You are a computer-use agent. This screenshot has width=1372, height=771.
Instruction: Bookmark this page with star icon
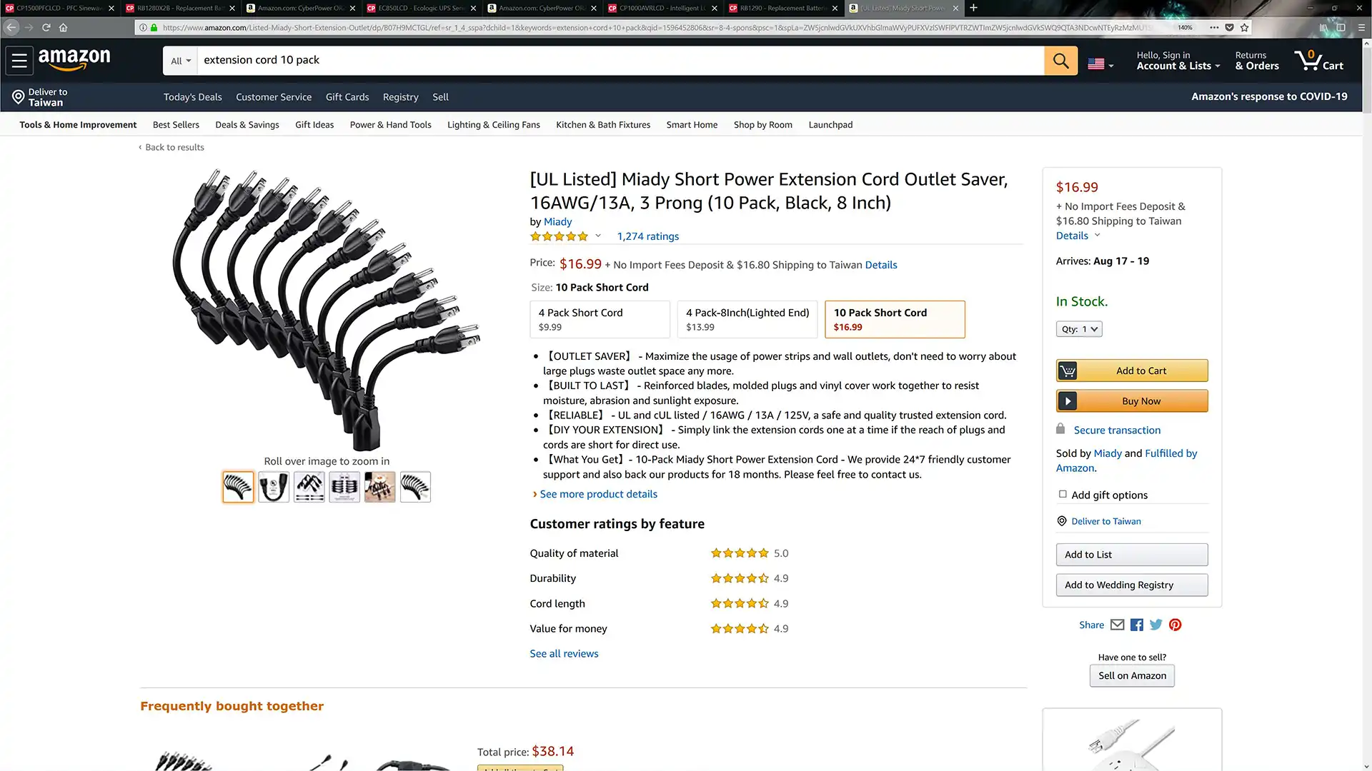1245,28
